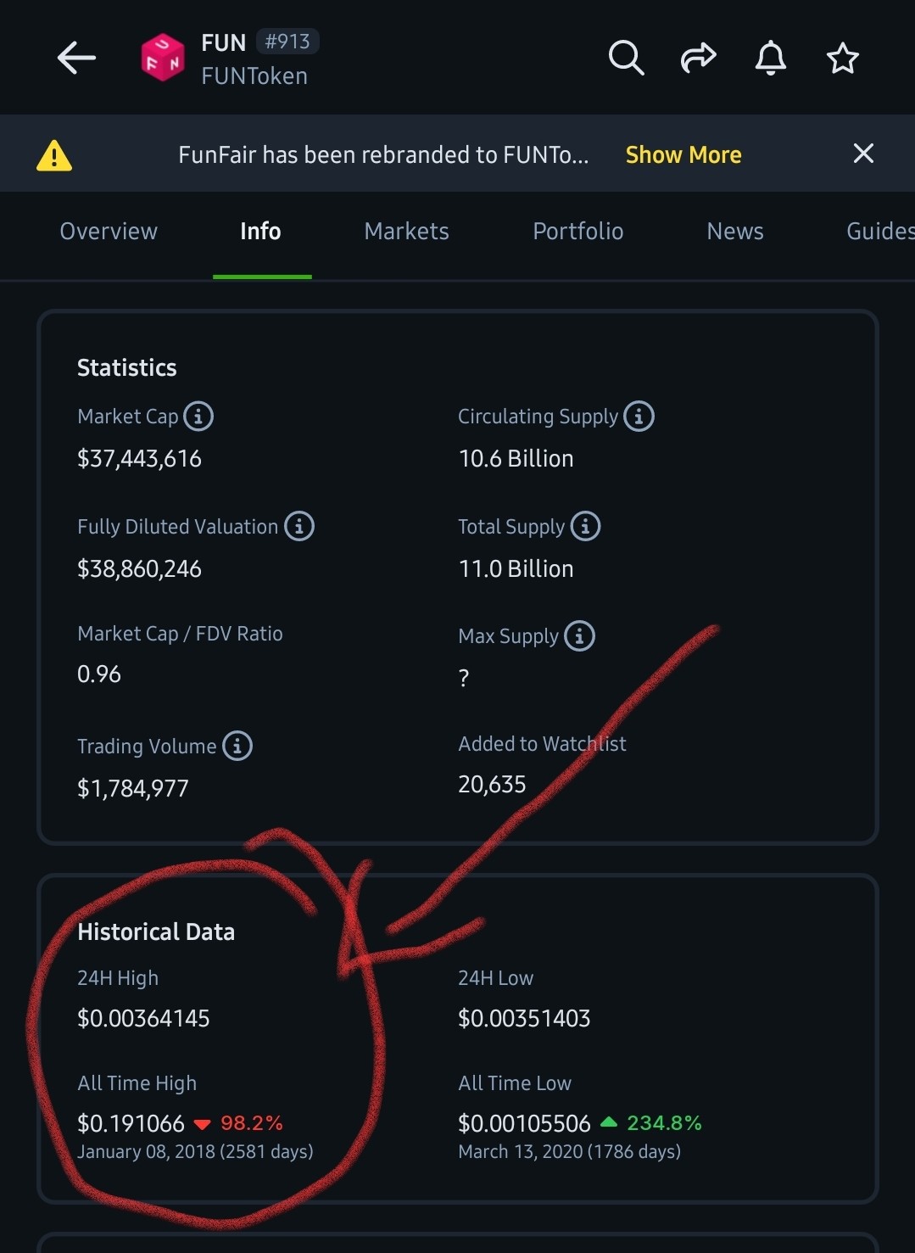Tap all time high $0.191066
The image size is (915, 1253).
click(x=131, y=1124)
